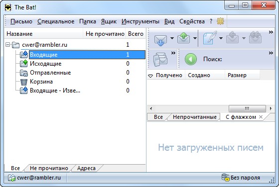Open the Письмо menu
The image size is (279, 187).
(x=21, y=21)
